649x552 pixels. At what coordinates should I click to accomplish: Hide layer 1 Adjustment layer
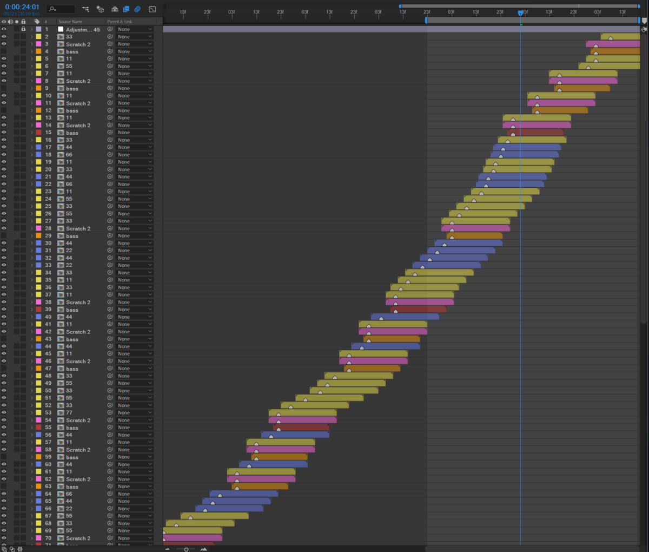4,29
